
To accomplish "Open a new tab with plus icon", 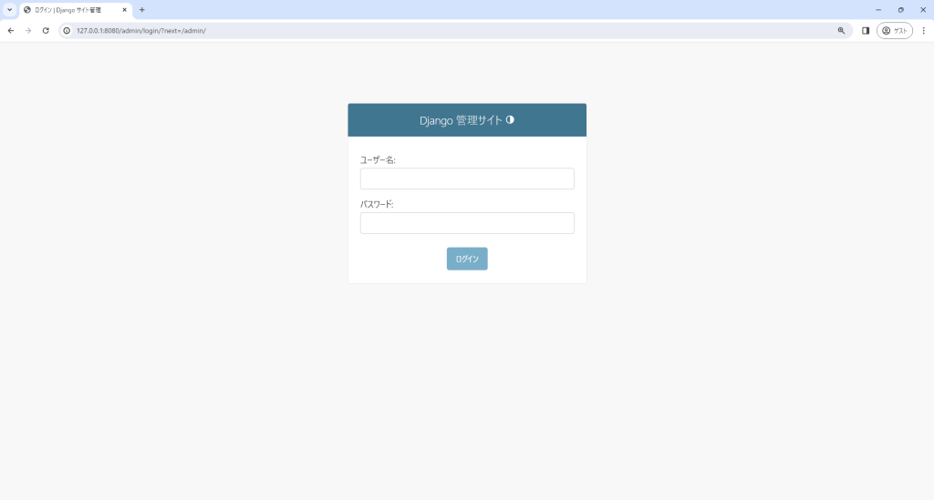I will [x=141, y=10].
